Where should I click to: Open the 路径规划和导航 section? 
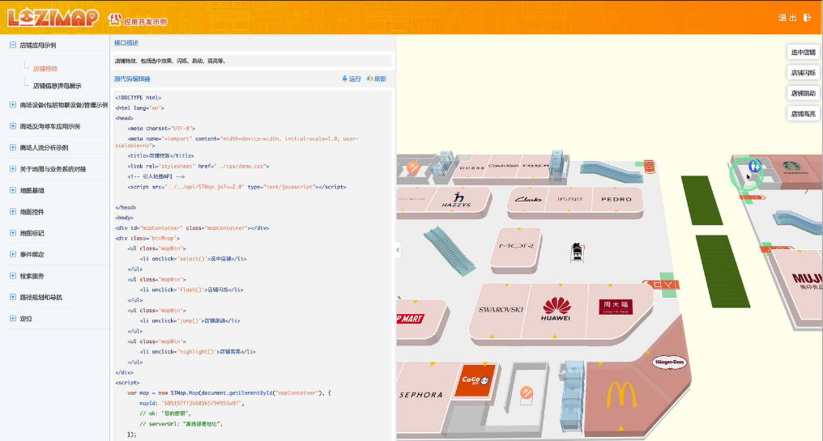(x=41, y=297)
